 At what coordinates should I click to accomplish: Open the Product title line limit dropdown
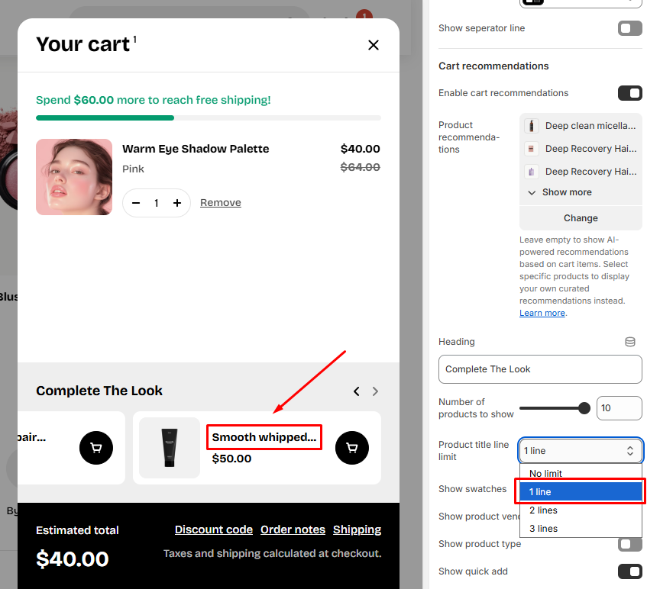pos(581,451)
